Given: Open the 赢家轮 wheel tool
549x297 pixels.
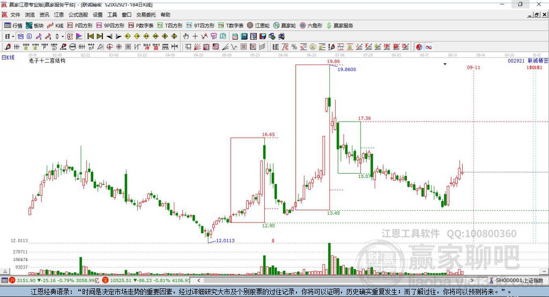Looking at the screenshot, I should (285, 26).
